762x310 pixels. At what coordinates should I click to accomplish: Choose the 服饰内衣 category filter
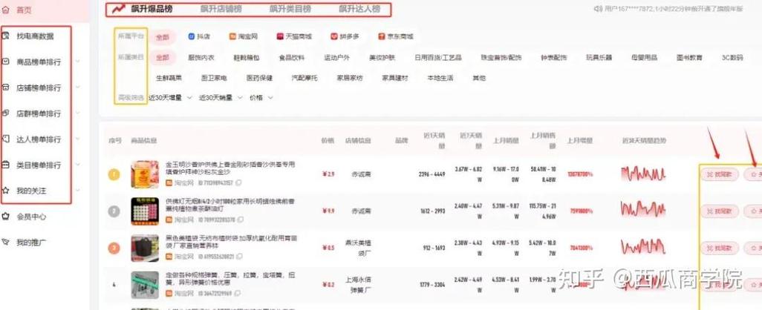(x=201, y=58)
